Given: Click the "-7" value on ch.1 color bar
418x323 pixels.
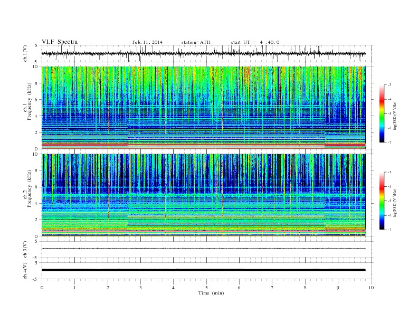Looking at the screenshot, I should coord(389,142).
